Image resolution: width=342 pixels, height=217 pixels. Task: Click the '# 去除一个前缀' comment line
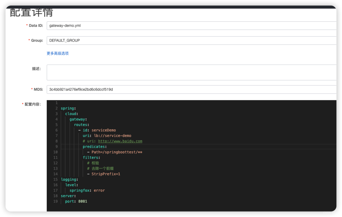(x=100, y=169)
